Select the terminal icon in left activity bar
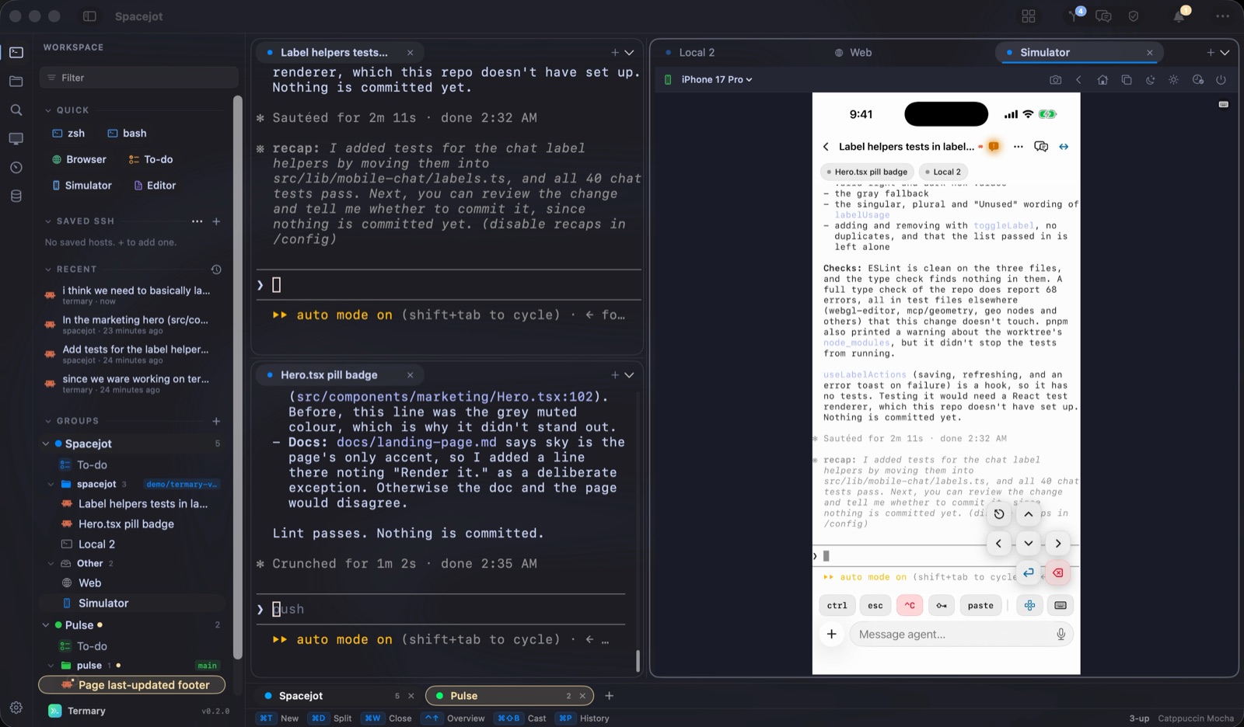The height and width of the screenshot is (727, 1244). 16,53
